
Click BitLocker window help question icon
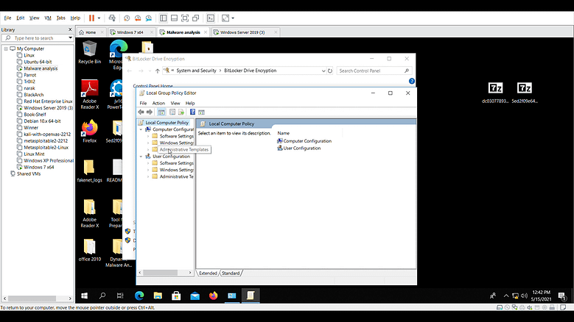[412, 81]
